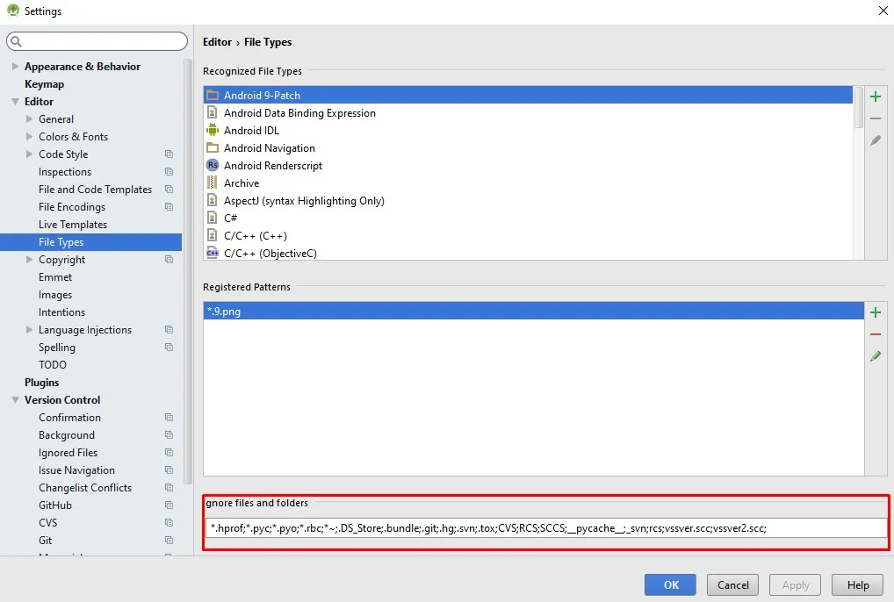The width and height of the screenshot is (894, 602).
Task: Expand the Colors & Fonts subtree
Action: point(30,136)
